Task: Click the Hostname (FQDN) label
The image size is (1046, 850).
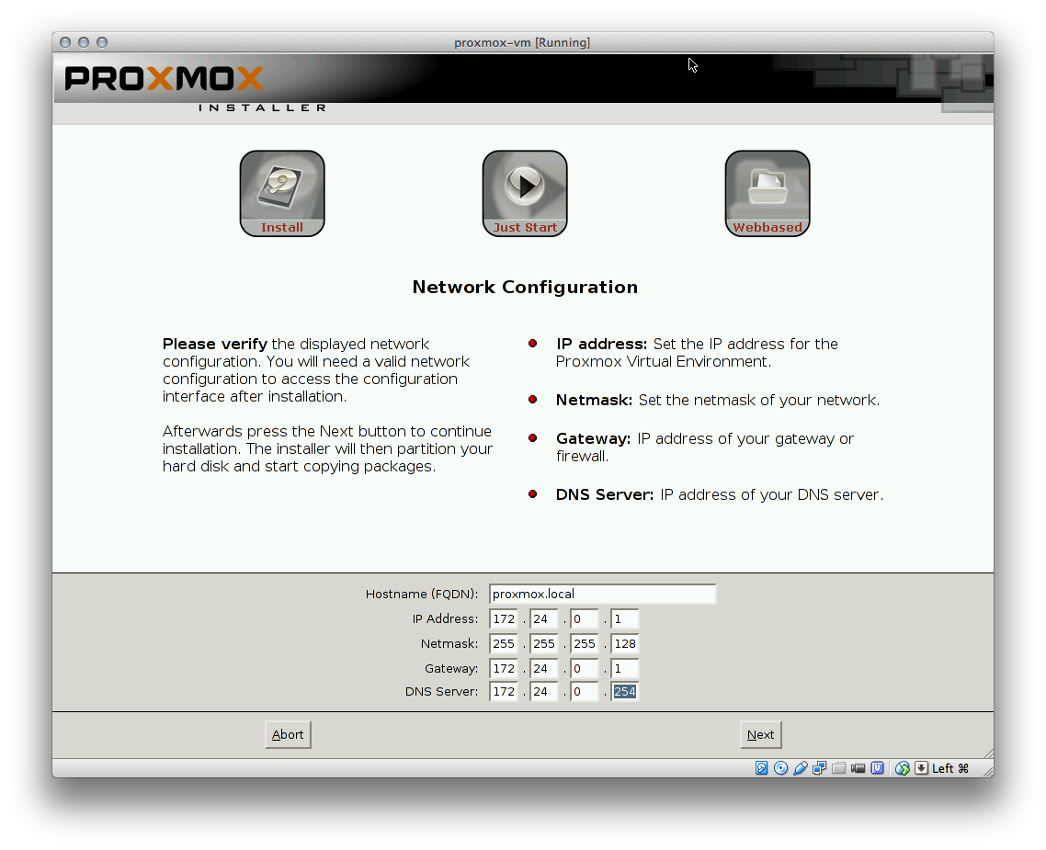Action: pos(422,594)
